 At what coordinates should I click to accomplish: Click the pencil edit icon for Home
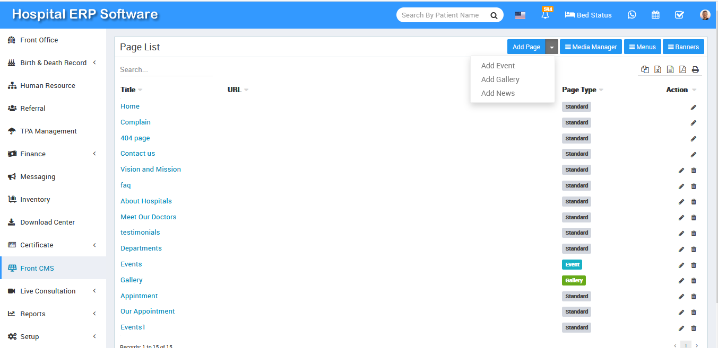(693, 108)
